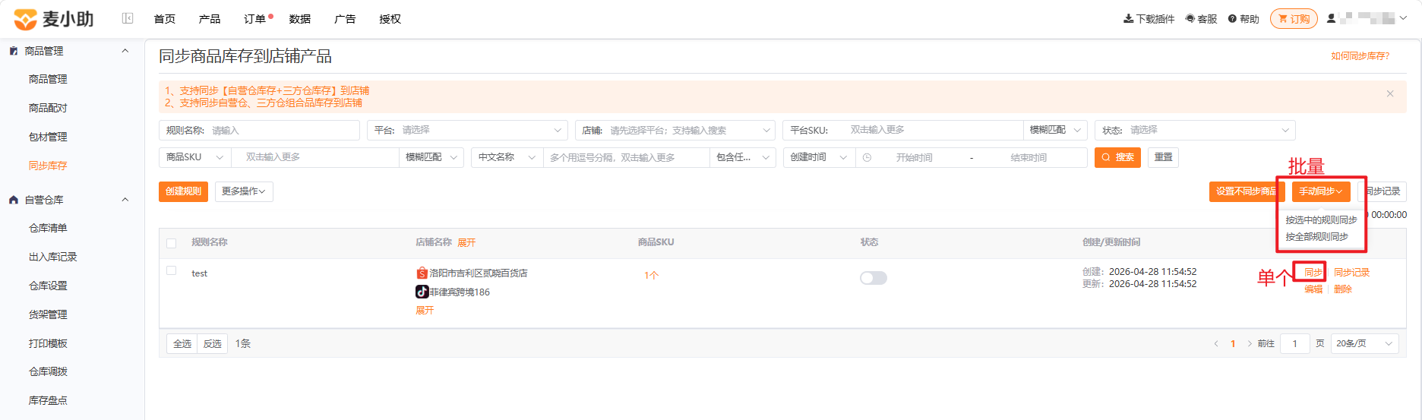The image size is (1422, 420).
Task: Click the TikTok icon for 菲律宾跨境186
Action: 422,292
